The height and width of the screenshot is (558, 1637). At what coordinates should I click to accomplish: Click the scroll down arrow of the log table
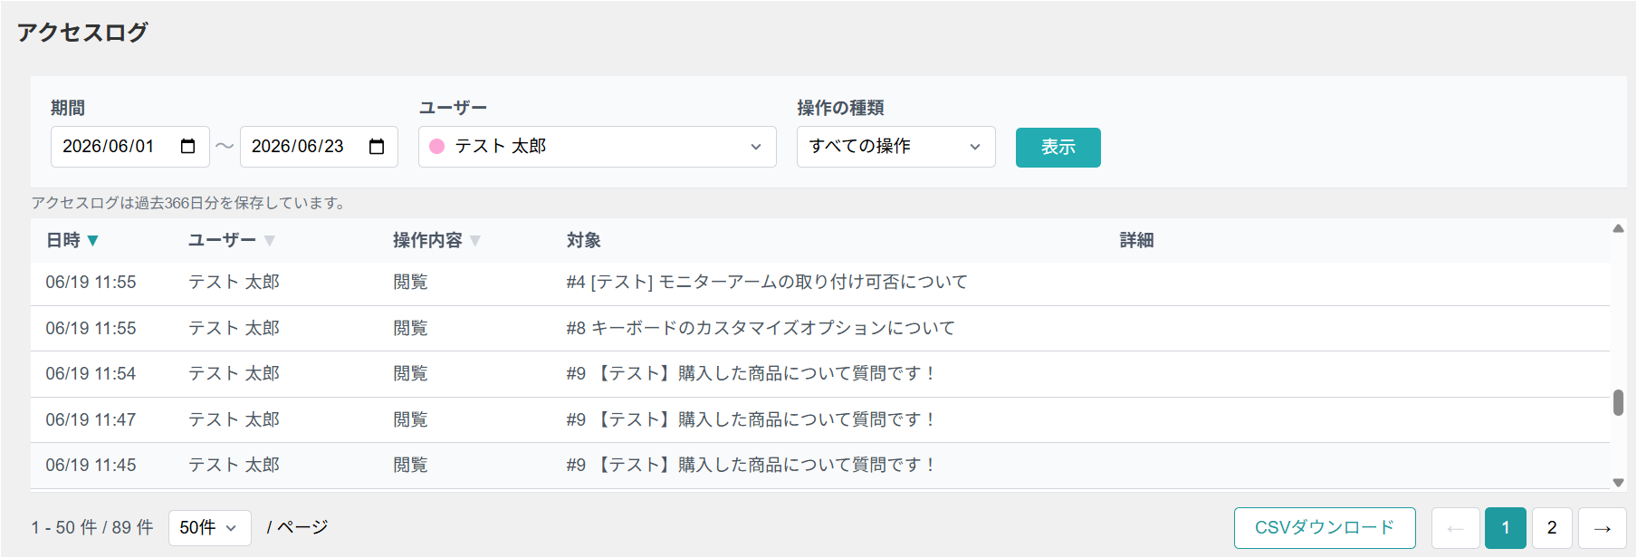[x=1618, y=483]
